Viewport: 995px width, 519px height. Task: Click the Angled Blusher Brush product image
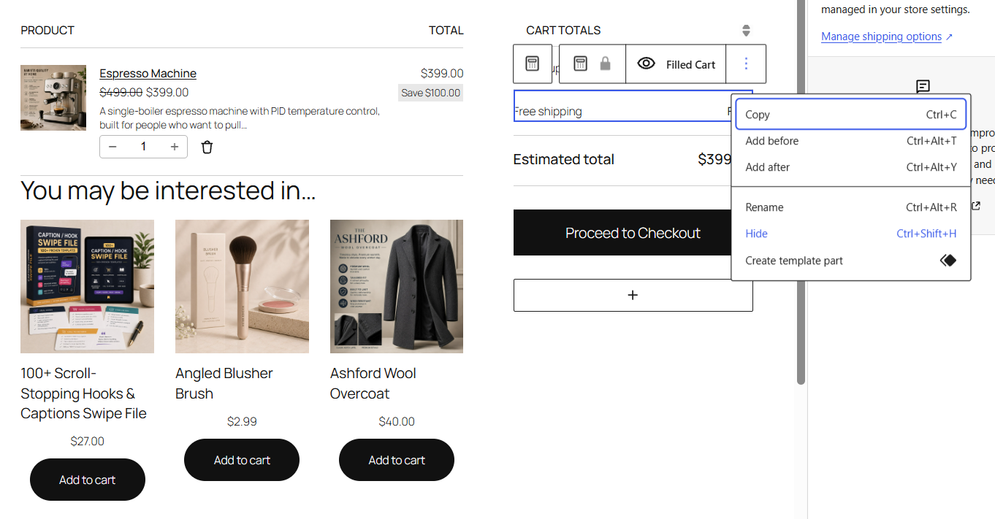click(x=242, y=286)
